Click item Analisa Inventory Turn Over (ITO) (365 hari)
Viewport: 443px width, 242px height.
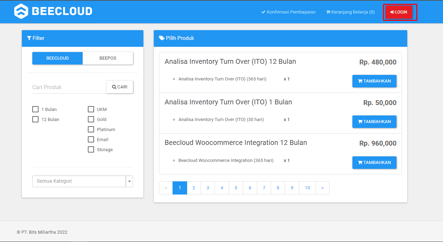[x=222, y=79]
